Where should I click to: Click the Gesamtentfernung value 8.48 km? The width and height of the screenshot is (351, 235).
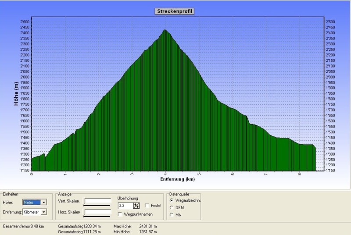point(39,226)
